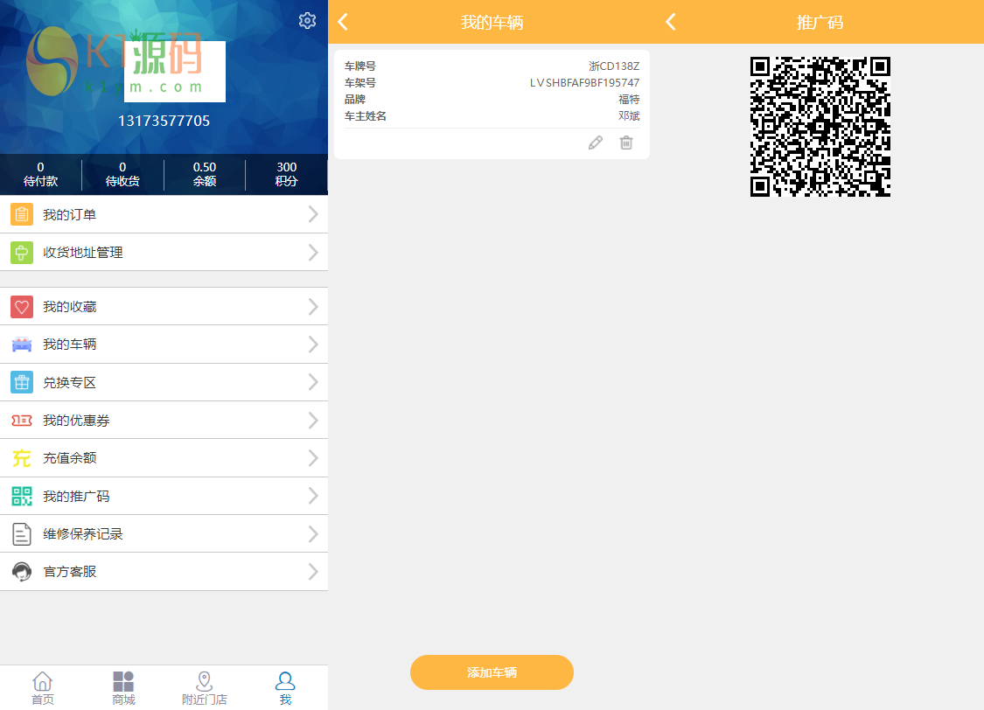Click the 推广码 page title
The image size is (984, 710).
pos(820,23)
